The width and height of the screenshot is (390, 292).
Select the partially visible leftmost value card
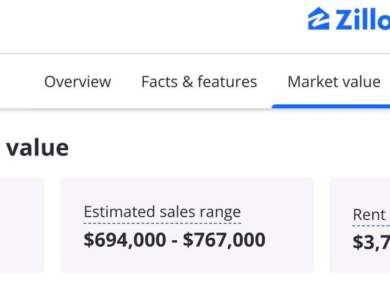[x=22, y=225]
